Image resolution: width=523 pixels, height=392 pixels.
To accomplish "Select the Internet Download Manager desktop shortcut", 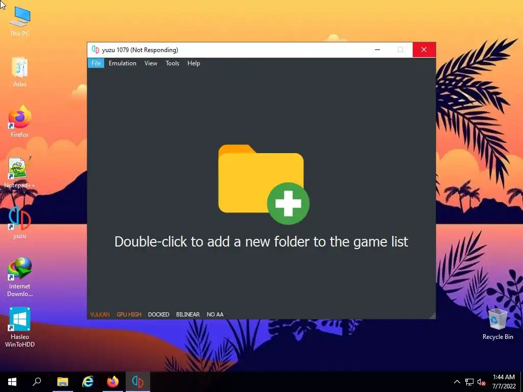I will click(20, 277).
